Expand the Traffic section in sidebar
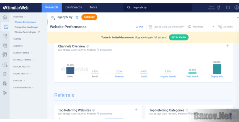Screen dimensions: 239x122 tap(18, 39)
